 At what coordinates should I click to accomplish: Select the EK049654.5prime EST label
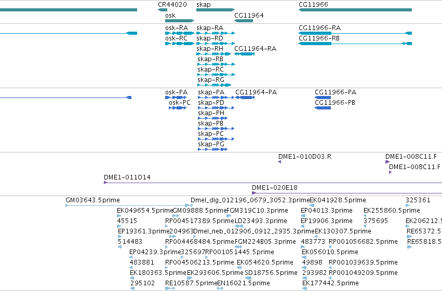click(145, 211)
